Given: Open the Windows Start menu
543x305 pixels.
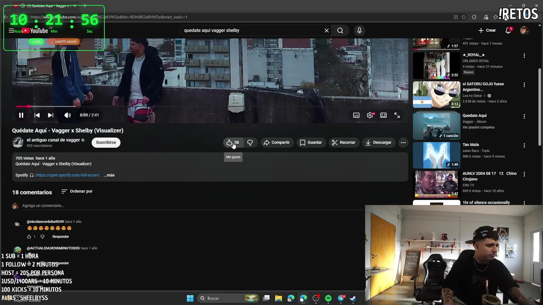Looking at the screenshot, I should pos(190,298).
